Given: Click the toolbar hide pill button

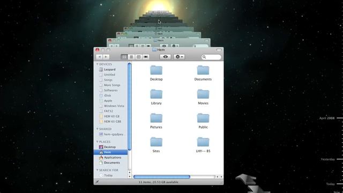Looking at the screenshot, I should pos(219,50).
